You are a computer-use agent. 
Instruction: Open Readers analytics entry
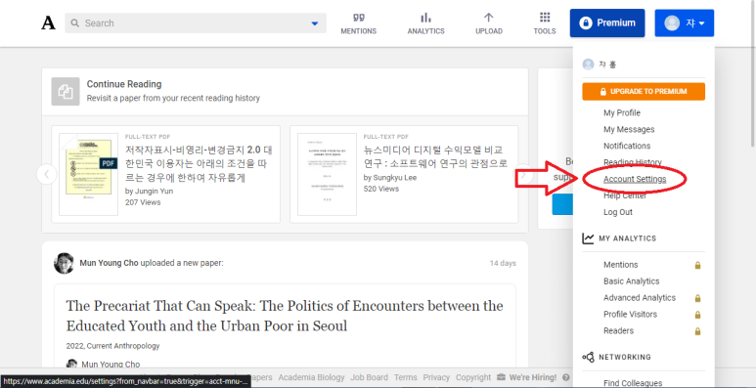(618, 330)
